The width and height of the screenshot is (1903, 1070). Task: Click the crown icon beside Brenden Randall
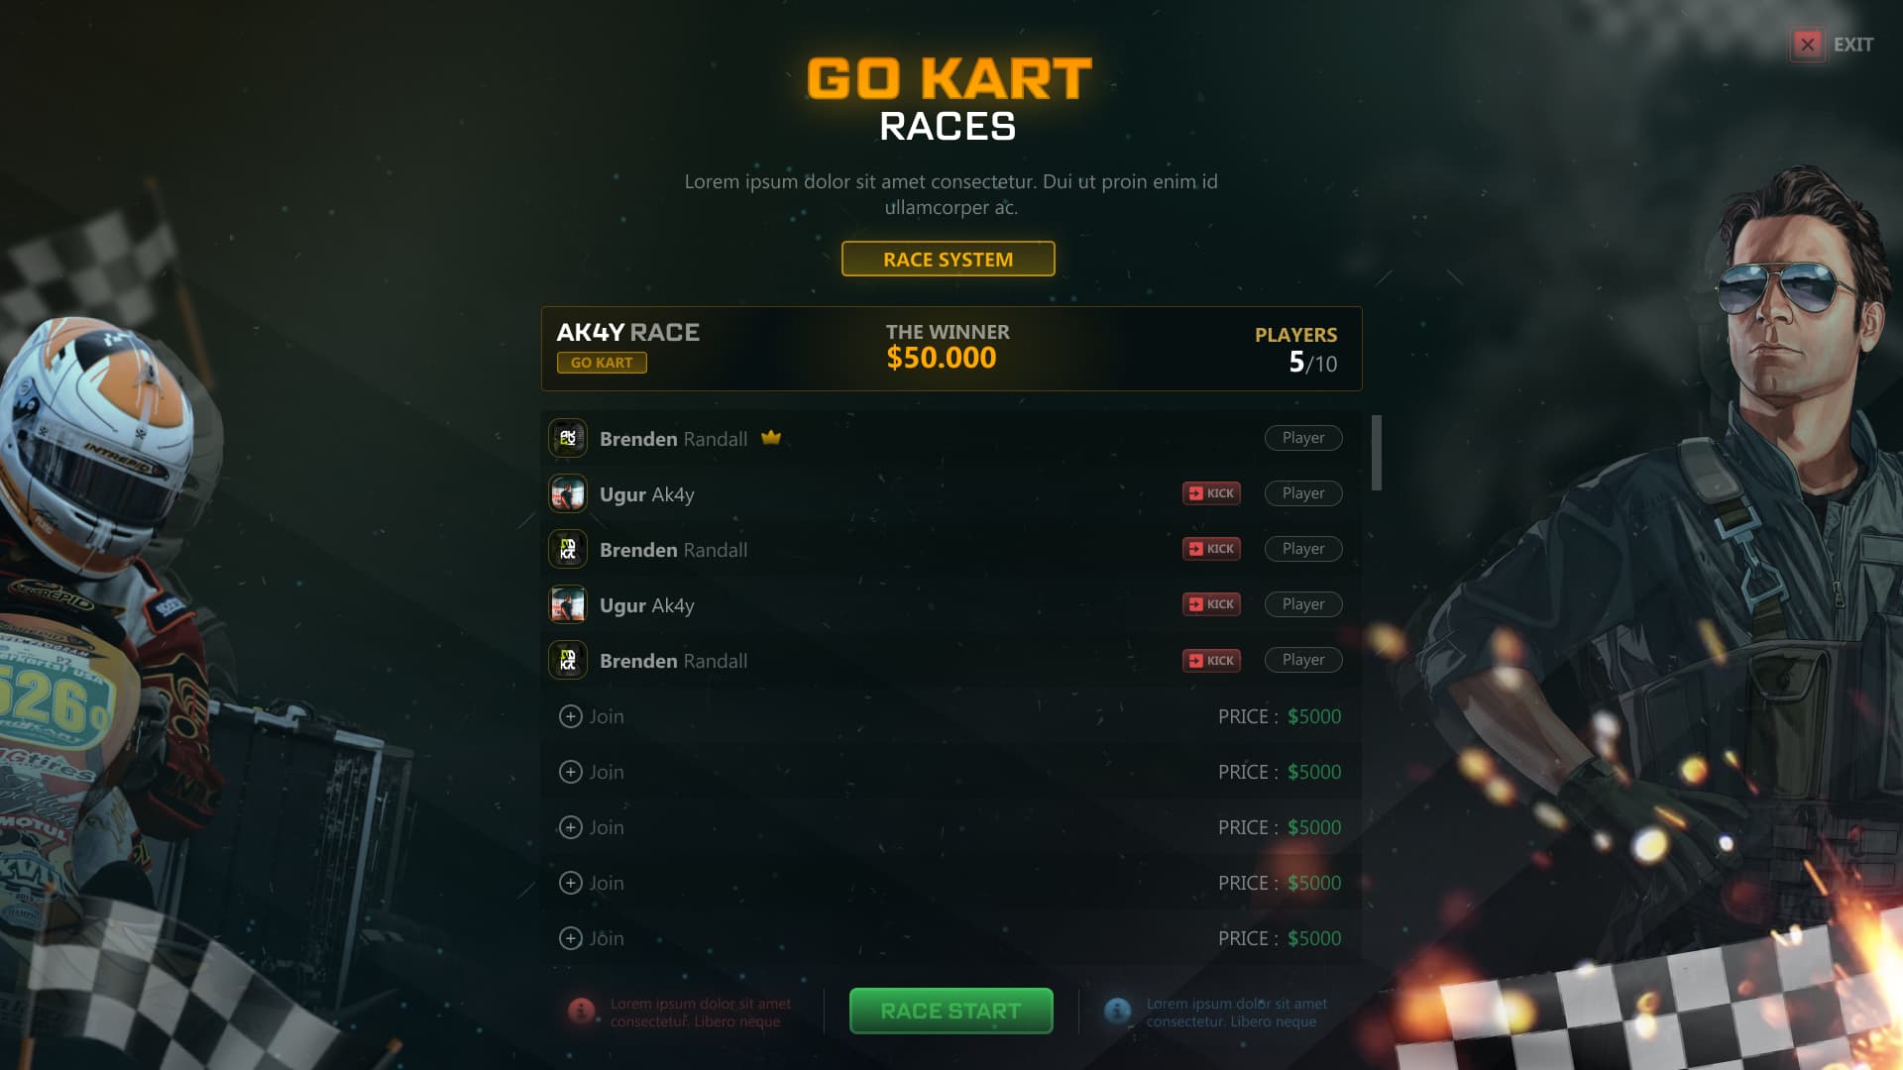pos(771,437)
